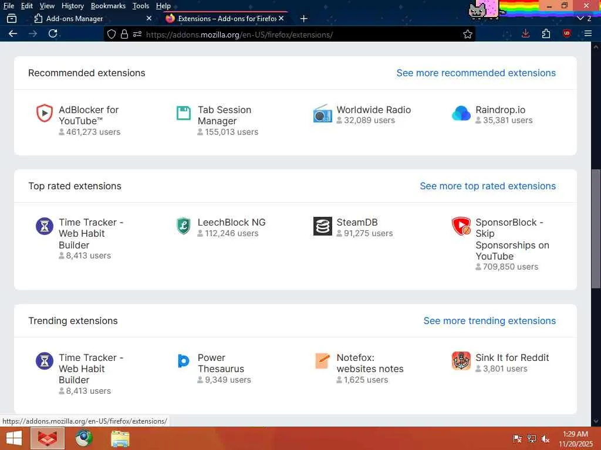Open the Bookmarks menu
Viewport: 601px width, 450px height.
coord(108,6)
